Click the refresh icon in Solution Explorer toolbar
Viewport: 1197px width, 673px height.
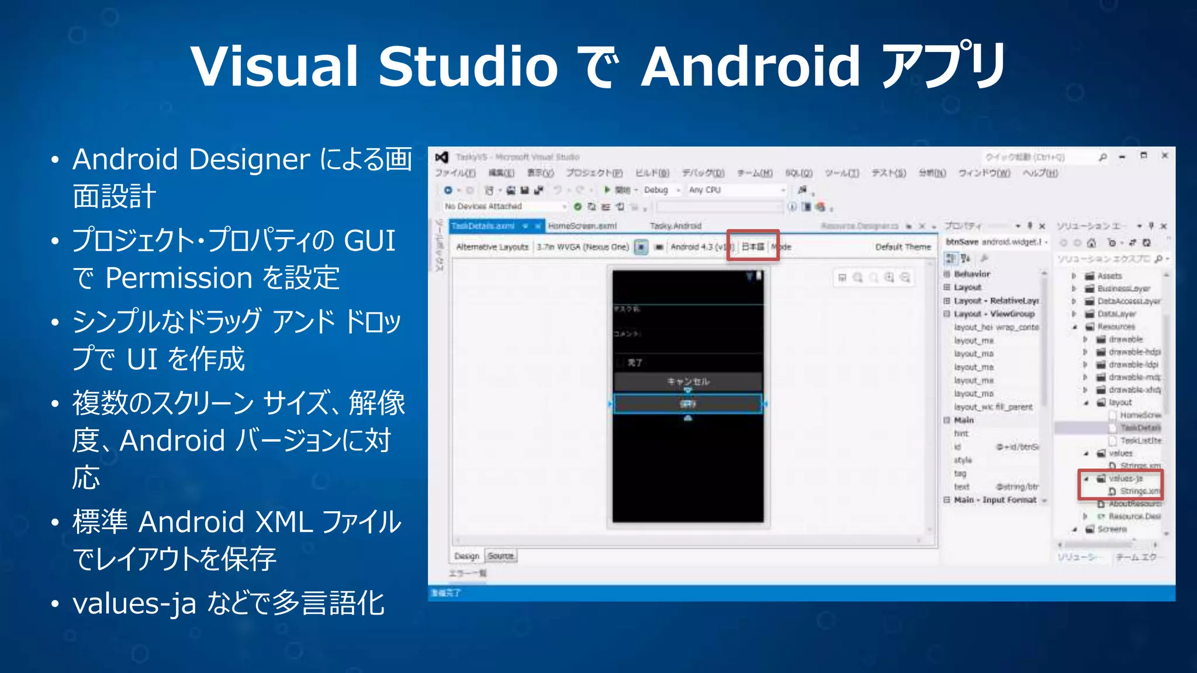[x=1147, y=242]
